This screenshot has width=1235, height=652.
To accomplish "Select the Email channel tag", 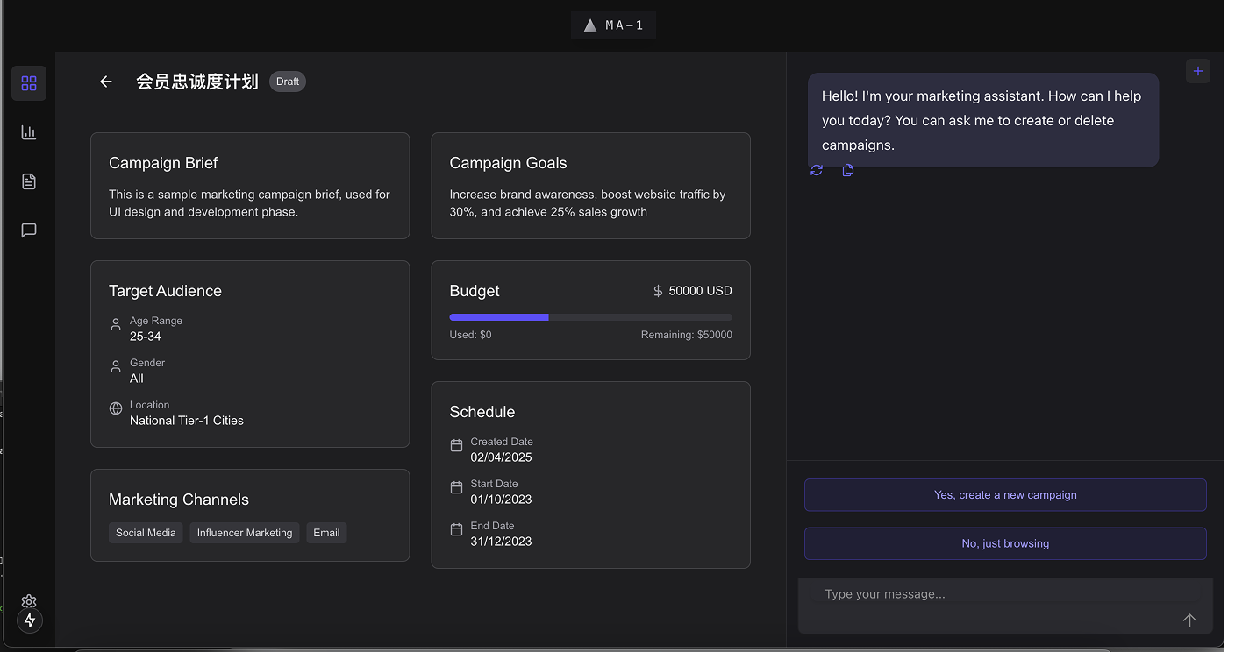I will [326, 533].
